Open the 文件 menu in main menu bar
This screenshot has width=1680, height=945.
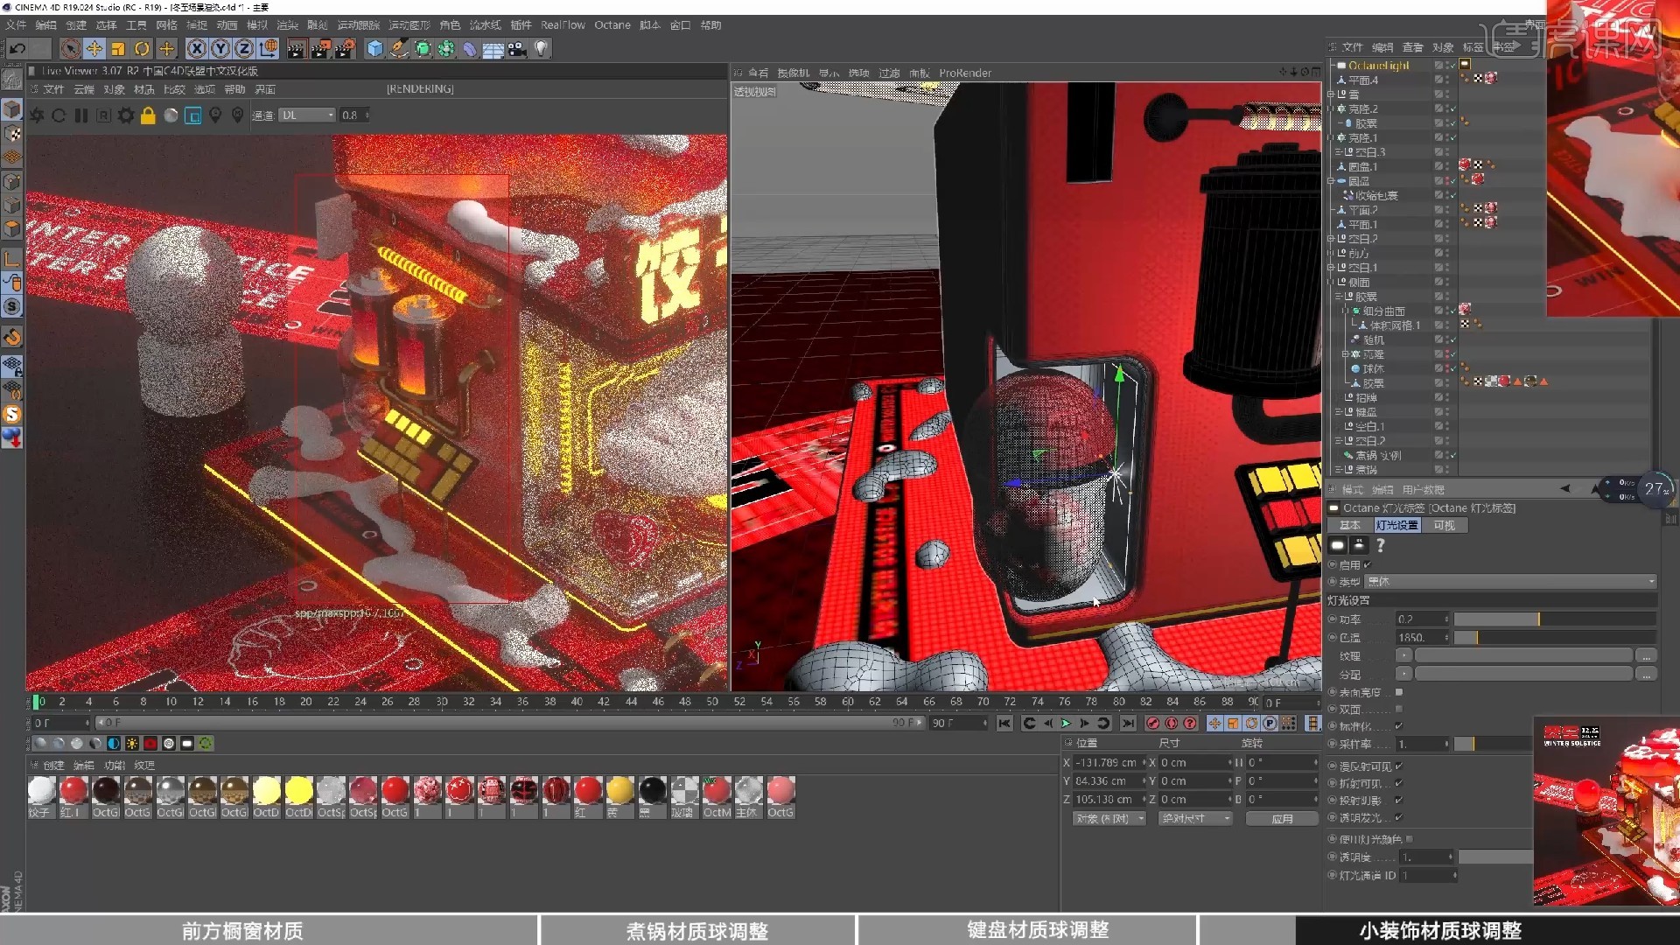pyautogui.click(x=16, y=25)
